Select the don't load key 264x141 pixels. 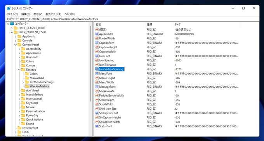coord(32,90)
